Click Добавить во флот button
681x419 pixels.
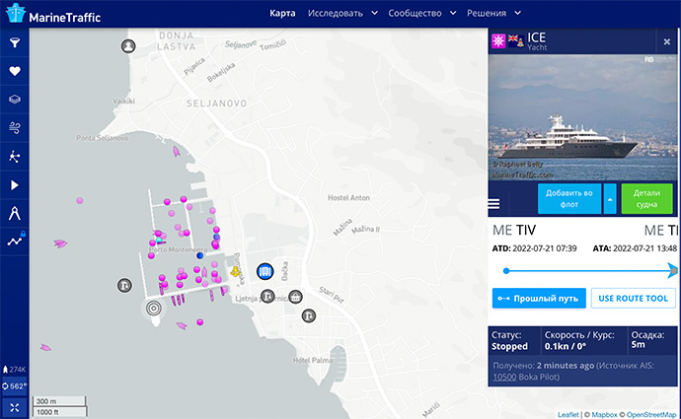569,199
